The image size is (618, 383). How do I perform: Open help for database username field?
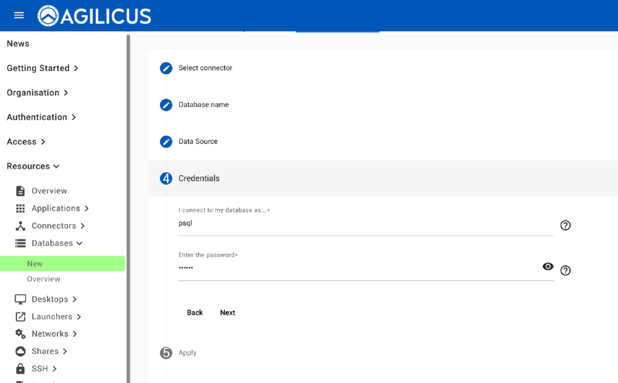565,225
